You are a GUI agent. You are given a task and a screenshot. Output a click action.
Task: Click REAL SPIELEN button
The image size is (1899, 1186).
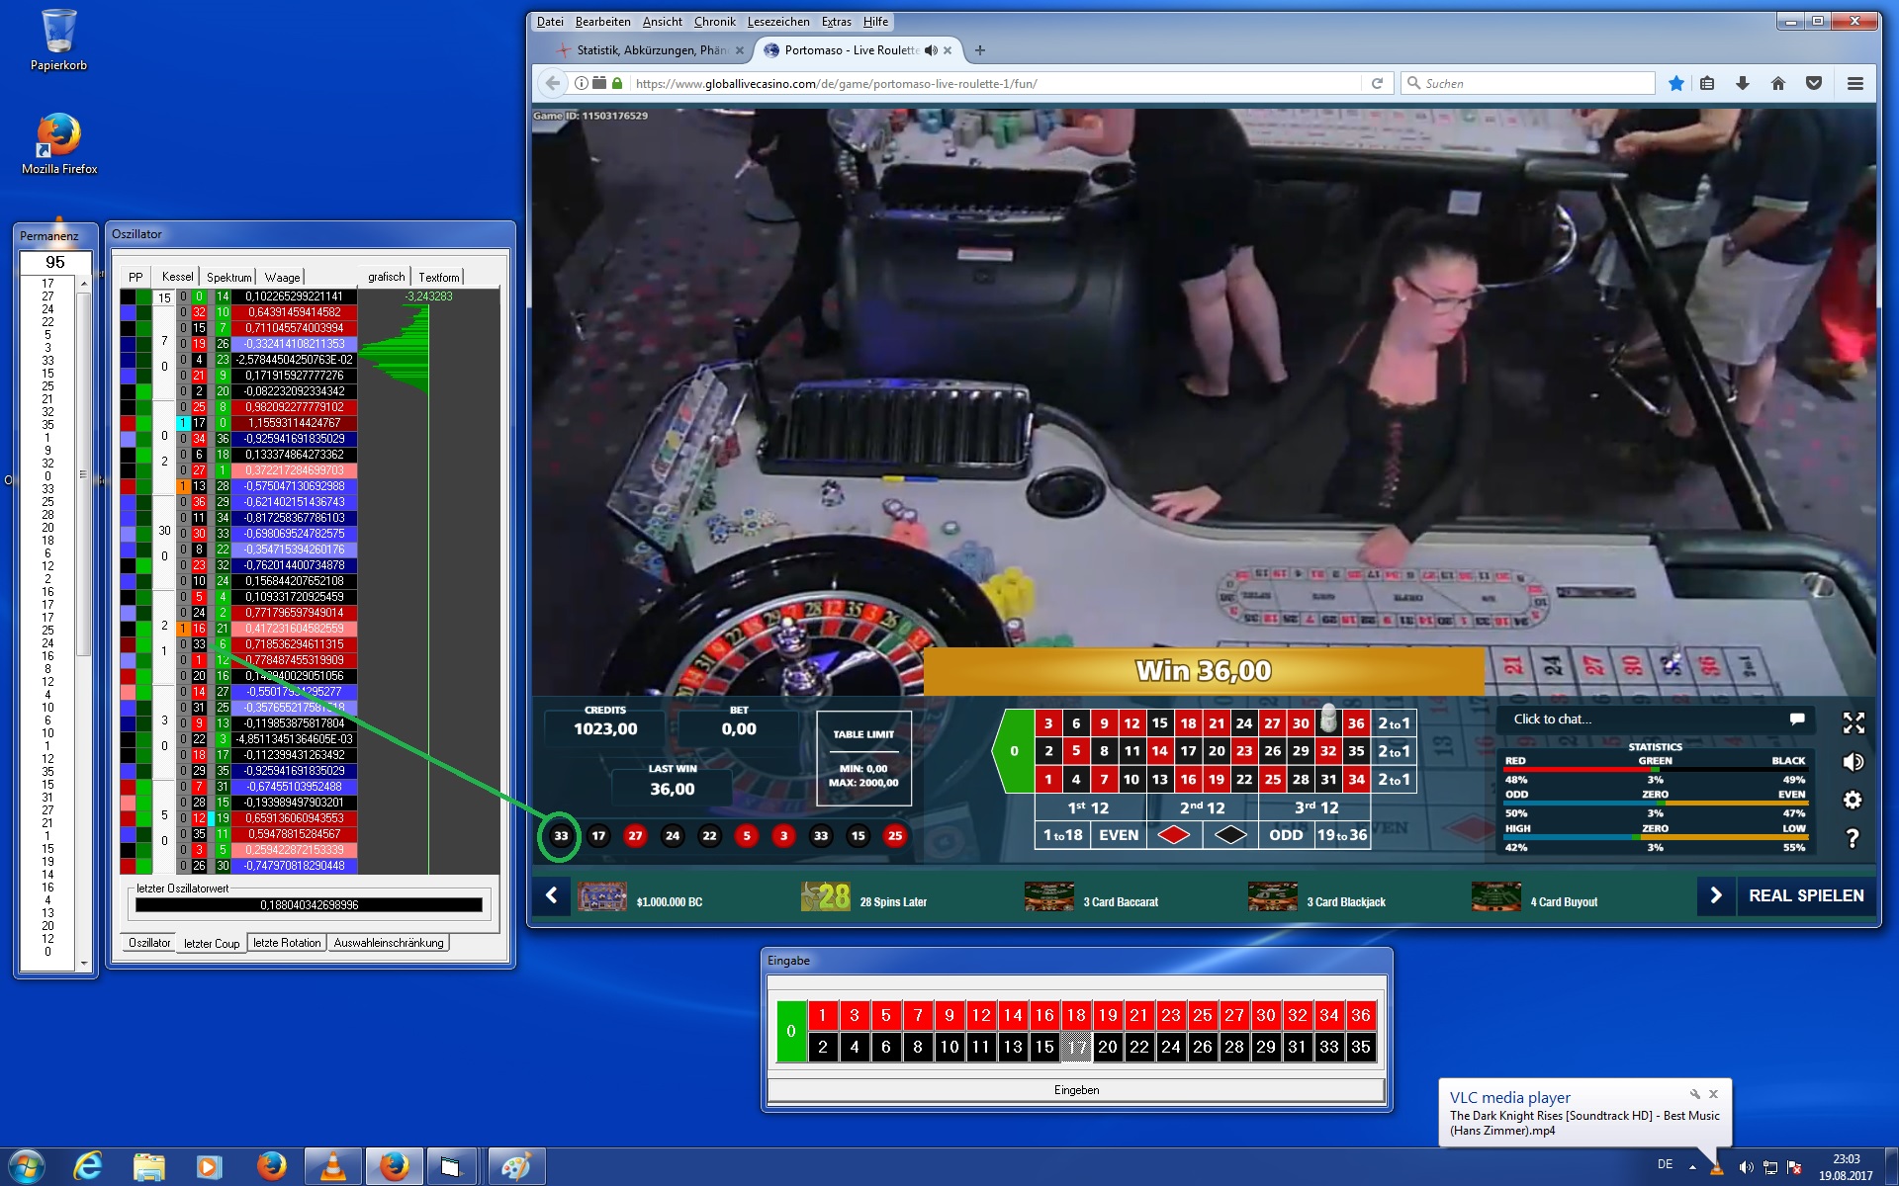click(1806, 895)
